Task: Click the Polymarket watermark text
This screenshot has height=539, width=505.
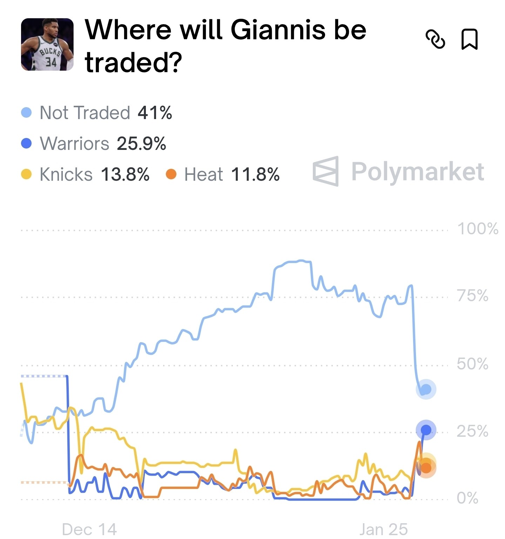Action: (x=417, y=171)
